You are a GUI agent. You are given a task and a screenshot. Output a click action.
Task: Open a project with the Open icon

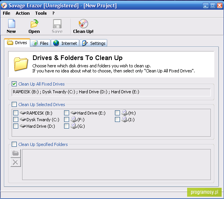point(34,24)
